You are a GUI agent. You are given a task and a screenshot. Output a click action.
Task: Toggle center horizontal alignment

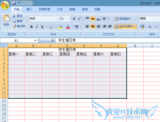coord(93,27)
